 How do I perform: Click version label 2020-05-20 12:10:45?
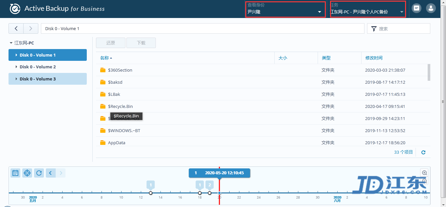pos(224,173)
